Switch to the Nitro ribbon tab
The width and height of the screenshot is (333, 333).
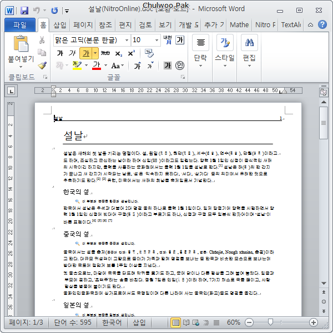click(265, 25)
